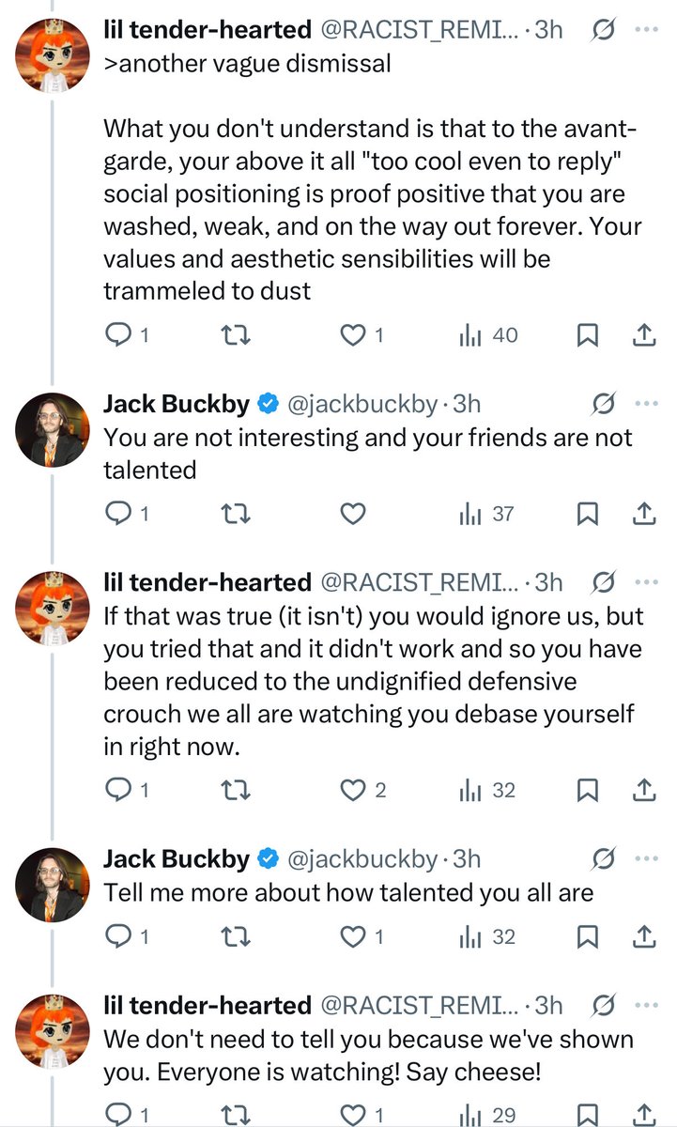This screenshot has width=677, height=1127.
Task: Open more options on the first tweet
Action: pos(647,29)
